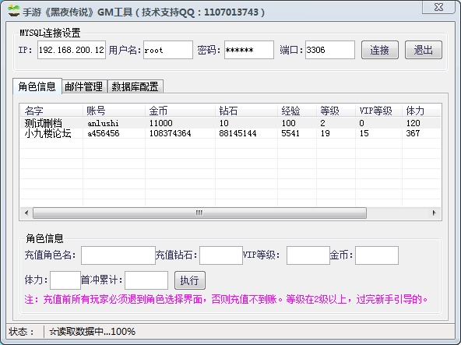
Task: Click the app icon in title bar
Action: click(x=13, y=11)
